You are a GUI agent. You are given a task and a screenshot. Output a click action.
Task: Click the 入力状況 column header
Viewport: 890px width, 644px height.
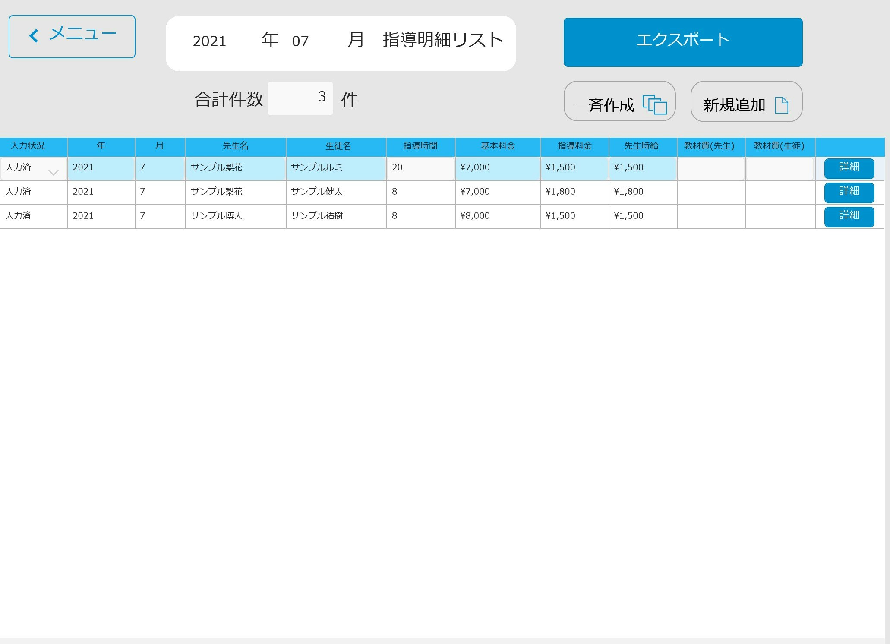click(x=28, y=146)
